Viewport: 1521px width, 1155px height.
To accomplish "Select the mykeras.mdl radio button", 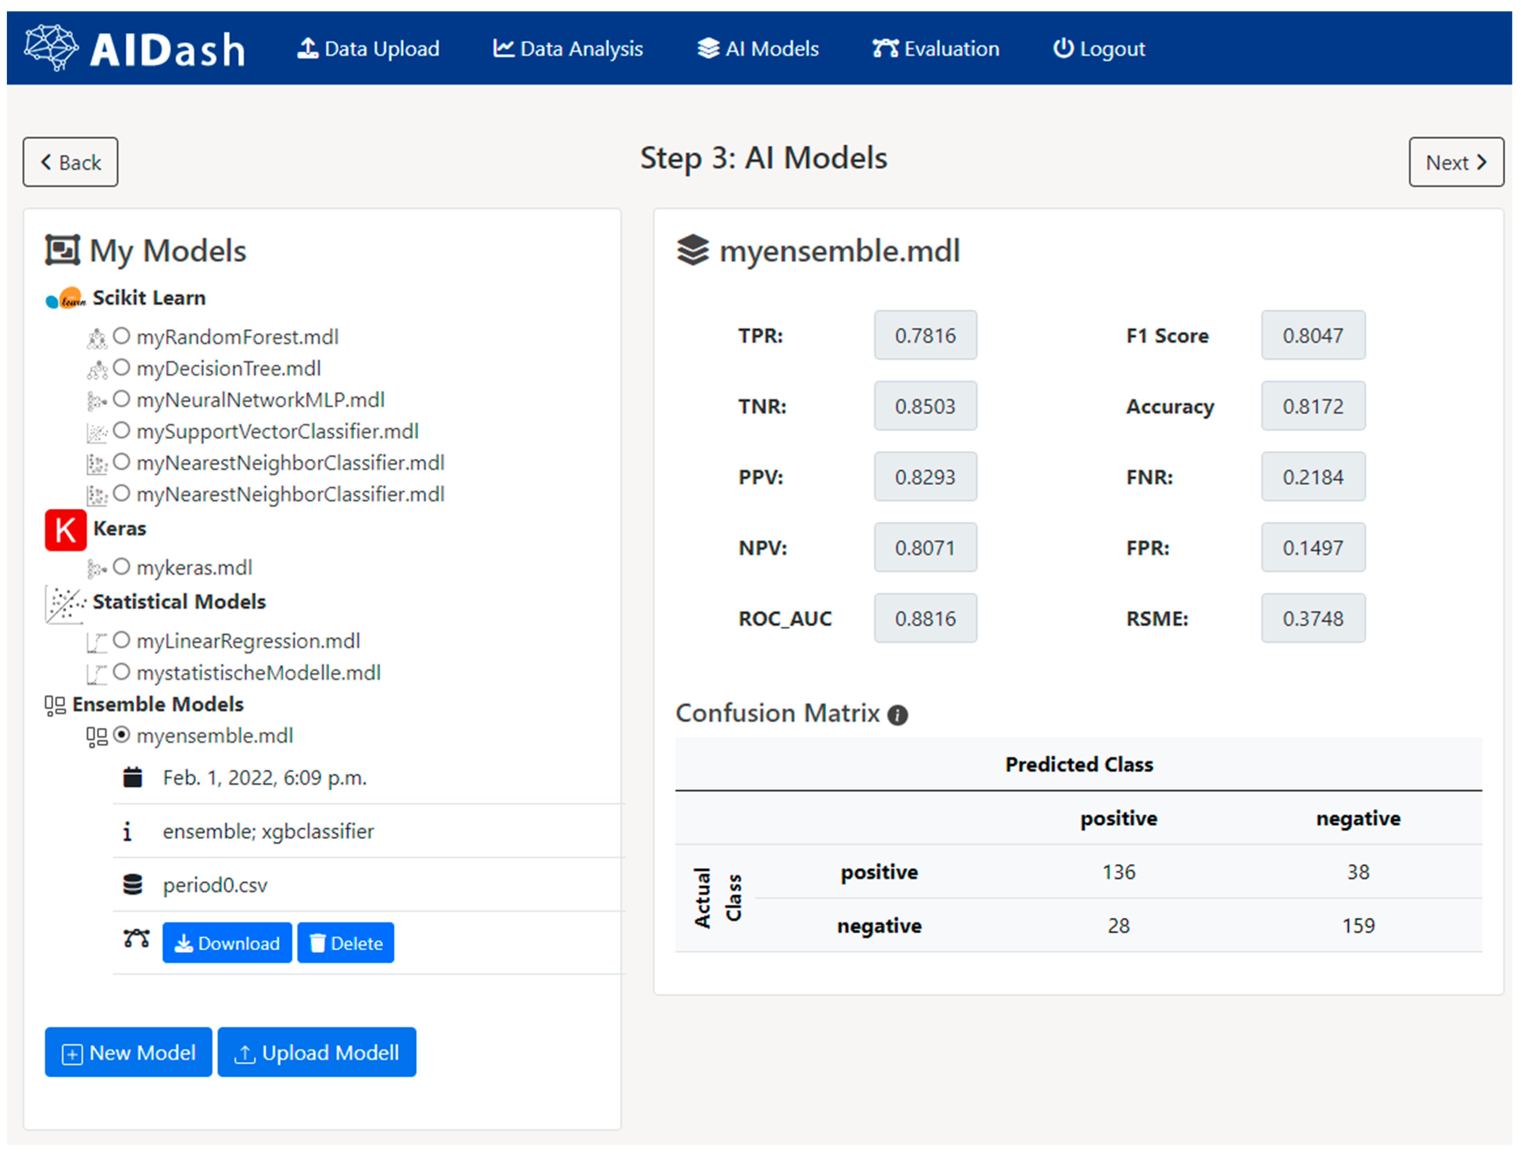I will click(122, 567).
